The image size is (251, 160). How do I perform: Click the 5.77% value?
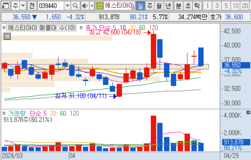click(160, 17)
